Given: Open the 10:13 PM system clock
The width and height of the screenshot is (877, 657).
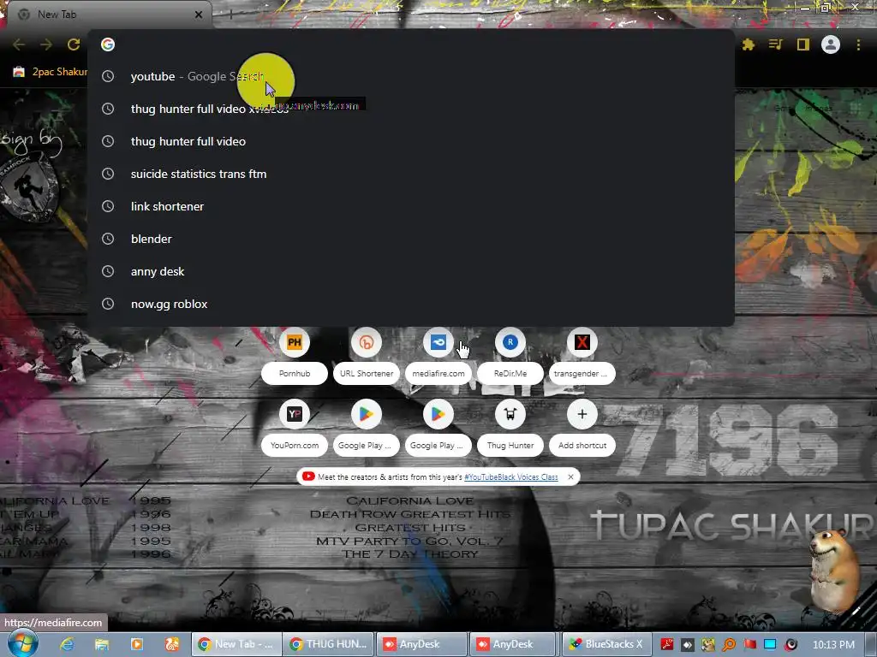Looking at the screenshot, I should tap(833, 645).
